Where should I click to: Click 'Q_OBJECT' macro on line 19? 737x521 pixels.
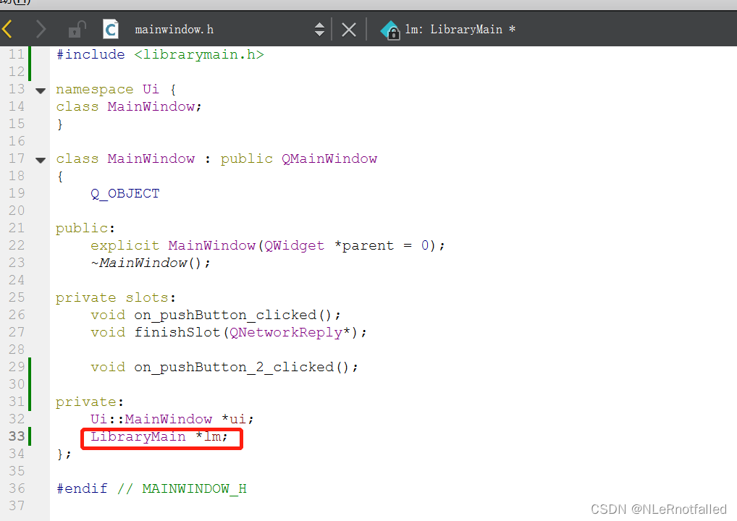(x=125, y=193)
